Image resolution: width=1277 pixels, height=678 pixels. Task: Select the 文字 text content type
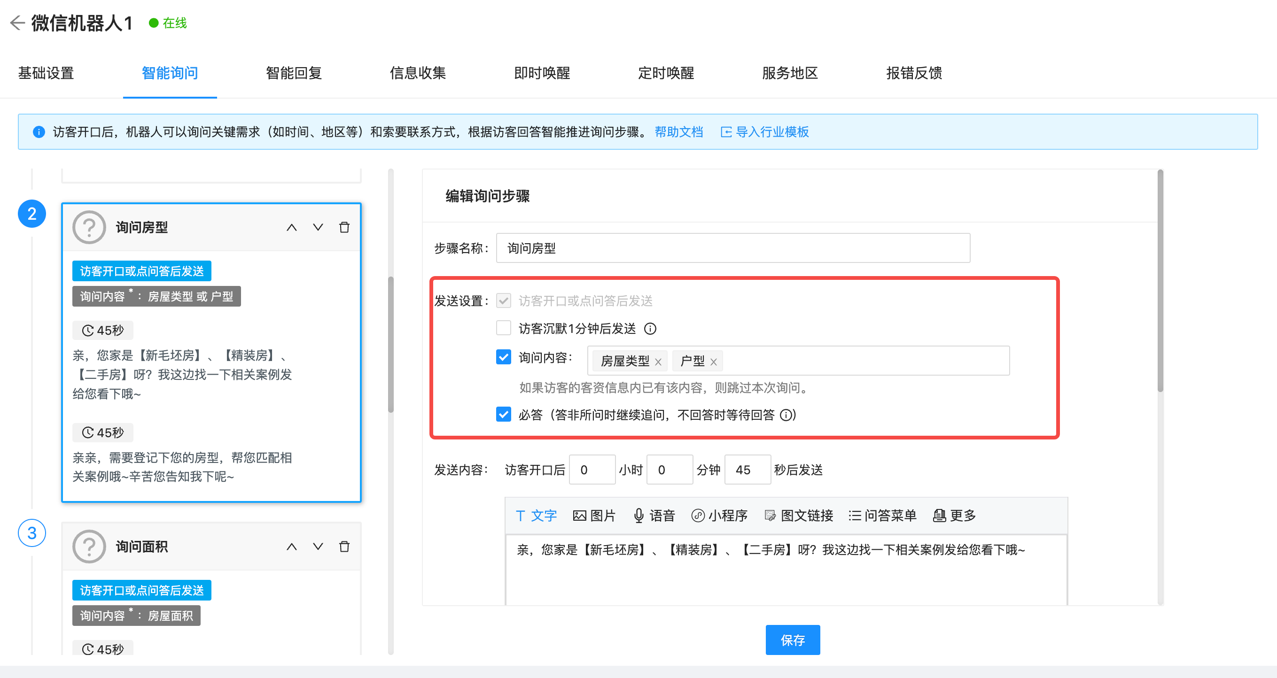(536, 516)
